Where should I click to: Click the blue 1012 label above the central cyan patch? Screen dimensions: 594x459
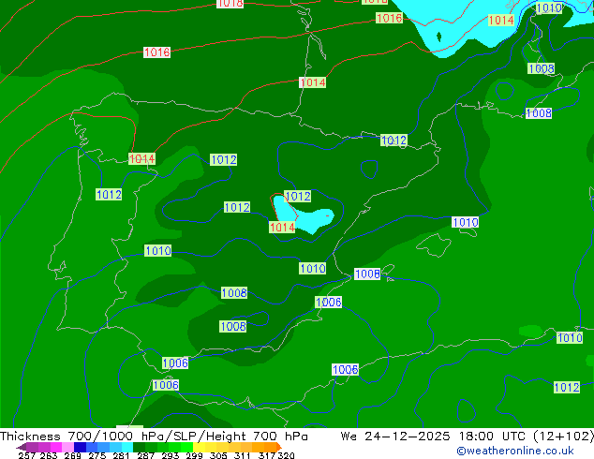[x=298, y=196]
